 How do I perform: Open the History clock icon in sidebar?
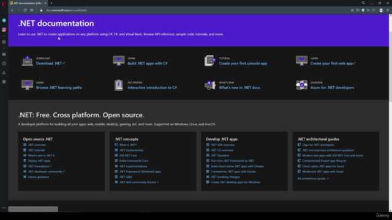tap(4, 64)
